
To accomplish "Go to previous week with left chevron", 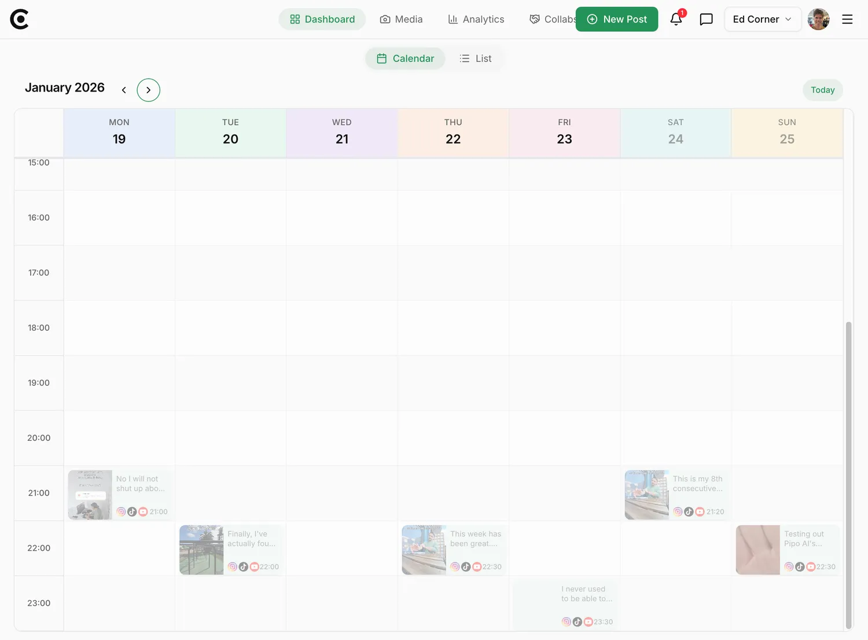I will (x=124, y=90).
